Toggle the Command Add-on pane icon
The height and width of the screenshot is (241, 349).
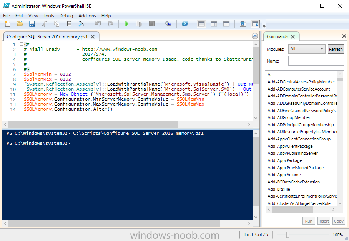(255, 24)
